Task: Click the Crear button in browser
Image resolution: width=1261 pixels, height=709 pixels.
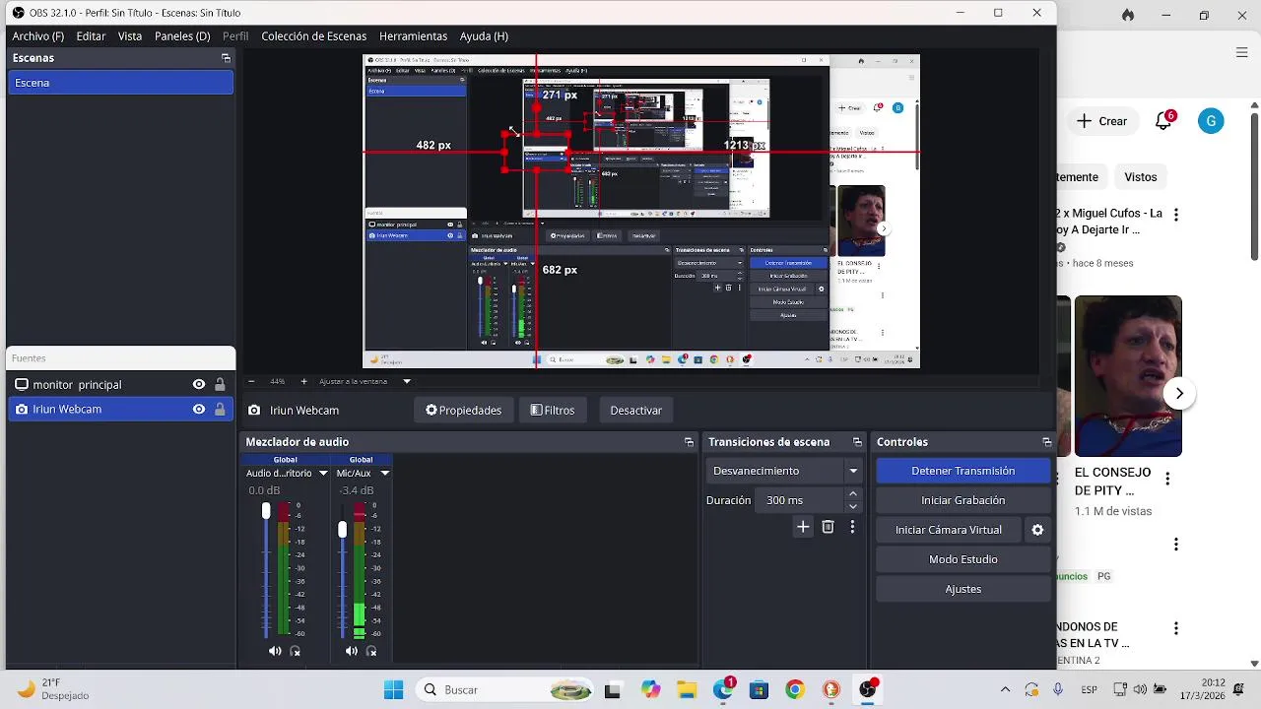Action: tap(1101, 121)
